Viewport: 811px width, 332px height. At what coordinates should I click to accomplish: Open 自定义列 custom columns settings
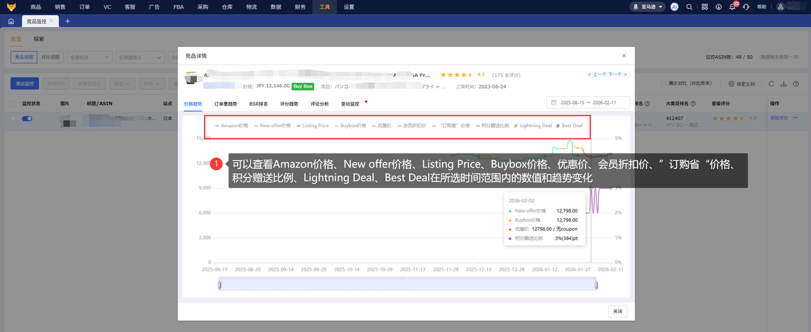click(x=741, y=83)
